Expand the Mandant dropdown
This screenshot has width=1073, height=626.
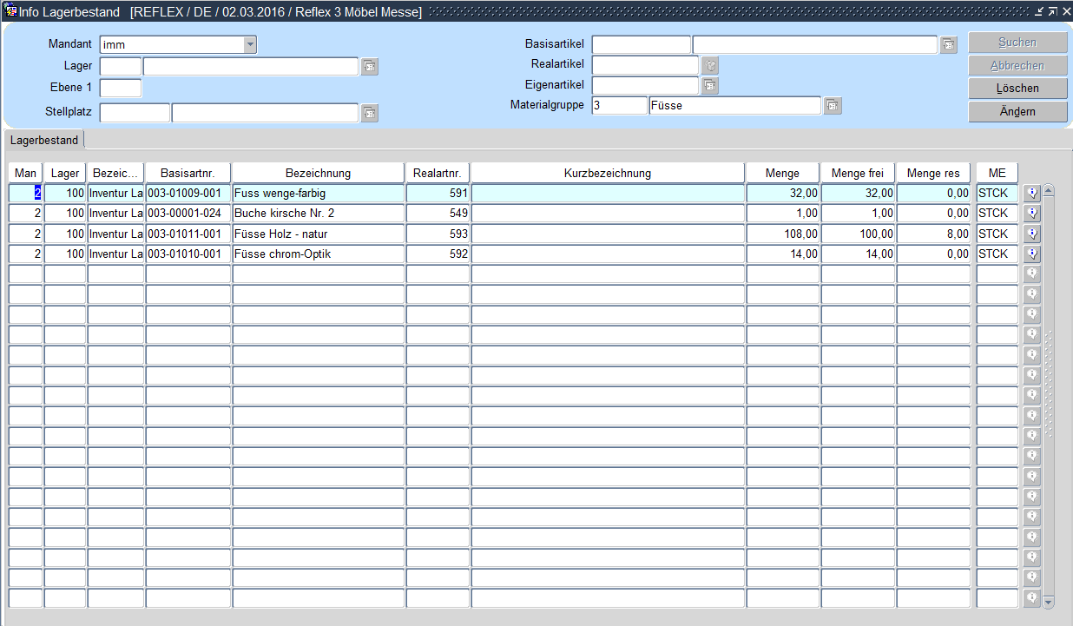(249, 45)
